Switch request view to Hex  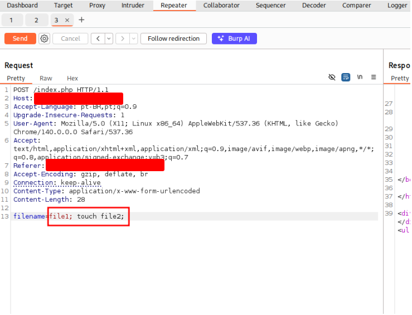tap(72, 79)
